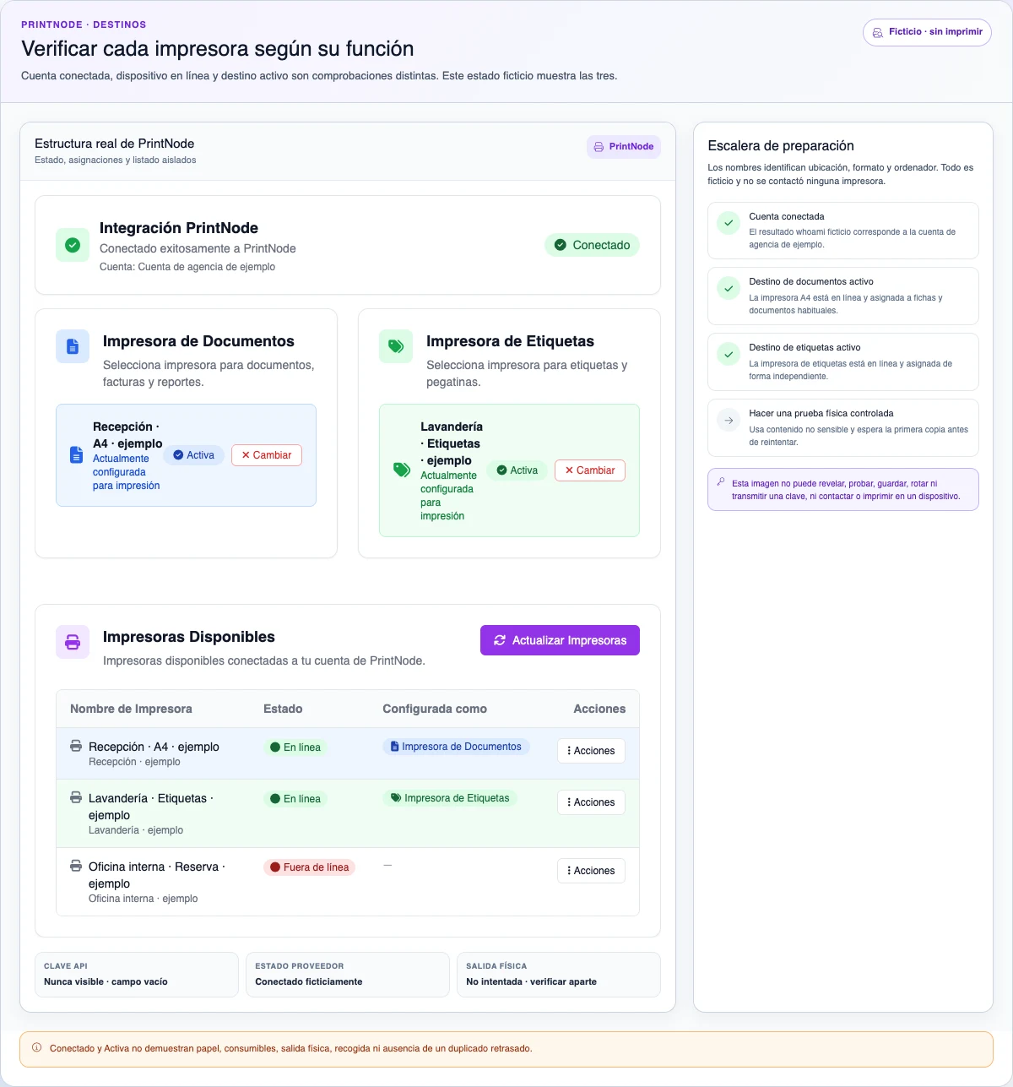Click the Nombre de Impresora column header
This screenshot has height=1087, width=1013.
(131, 709)
